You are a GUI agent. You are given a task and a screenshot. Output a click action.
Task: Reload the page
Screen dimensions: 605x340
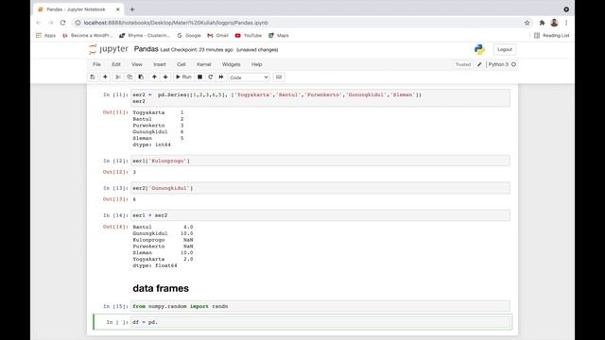63,23
